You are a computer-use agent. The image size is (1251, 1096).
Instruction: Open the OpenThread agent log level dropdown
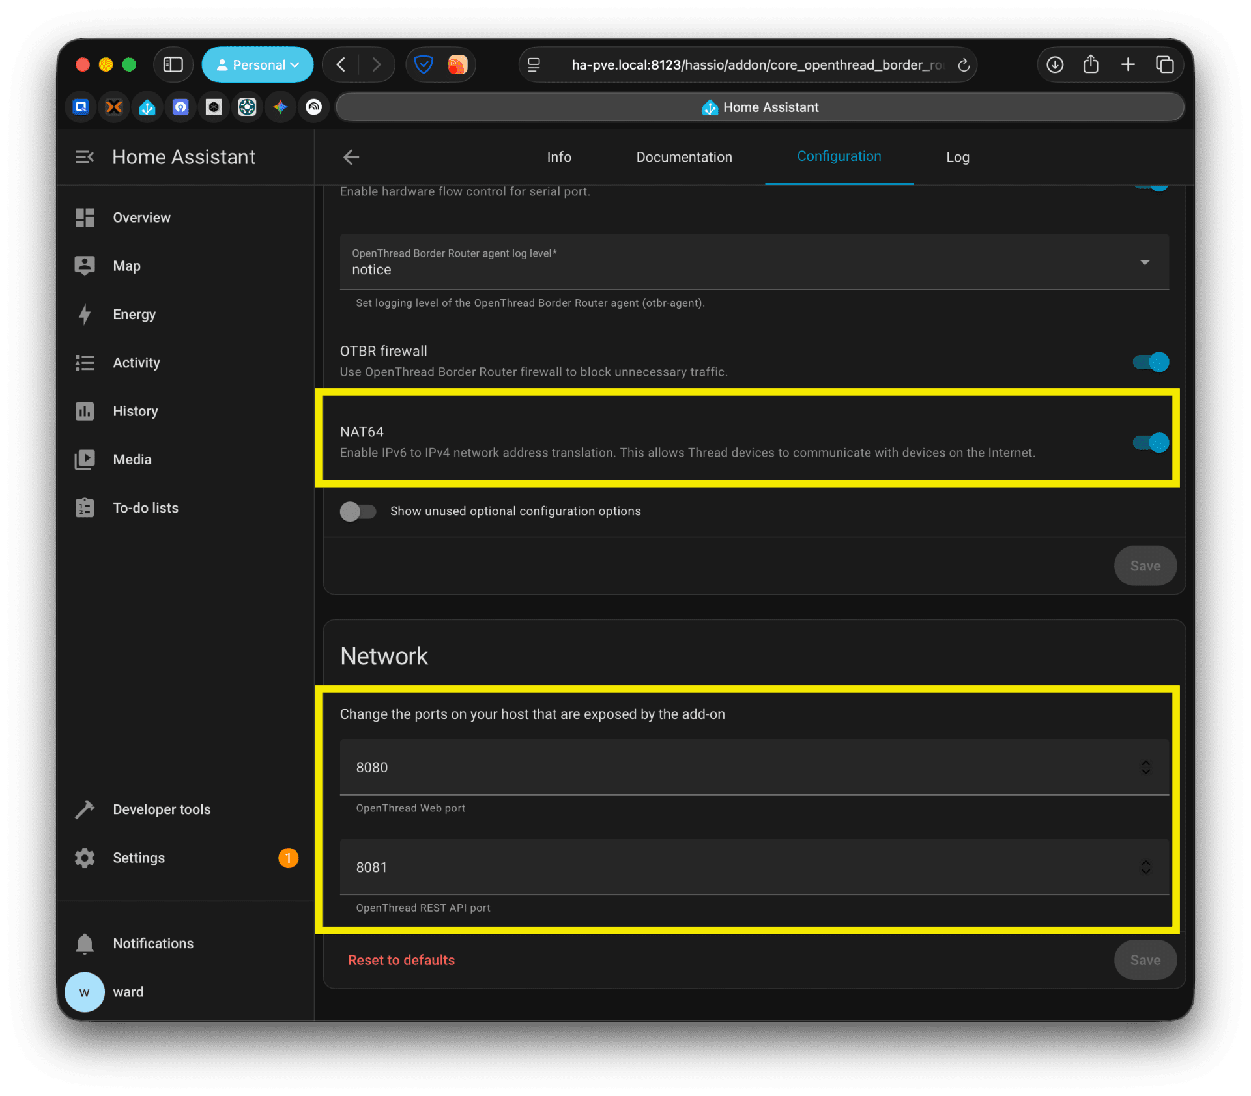click(x=1145, y=262)
